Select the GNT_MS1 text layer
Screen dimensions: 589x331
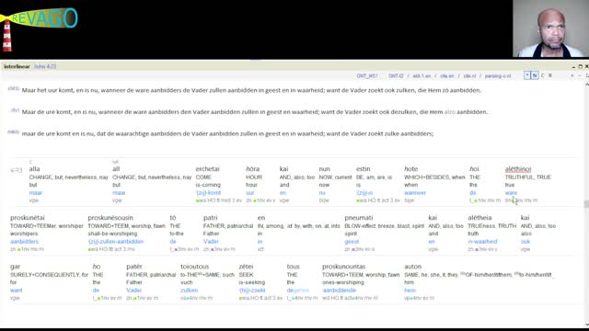pos(367,75)
